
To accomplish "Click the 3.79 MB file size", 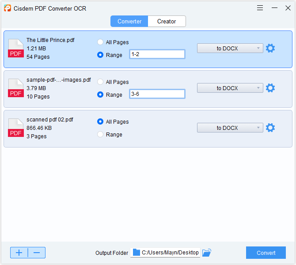I will click(x=36, y=88).
